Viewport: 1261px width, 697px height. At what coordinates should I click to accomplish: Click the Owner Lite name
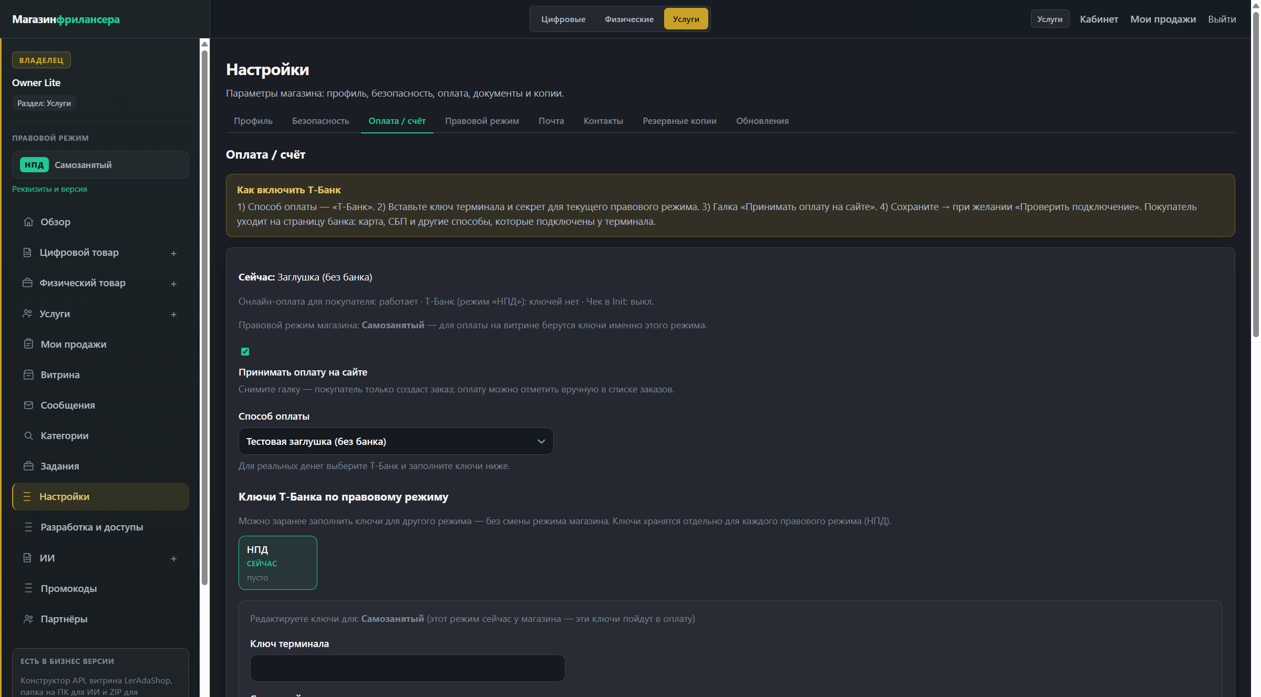36,82
